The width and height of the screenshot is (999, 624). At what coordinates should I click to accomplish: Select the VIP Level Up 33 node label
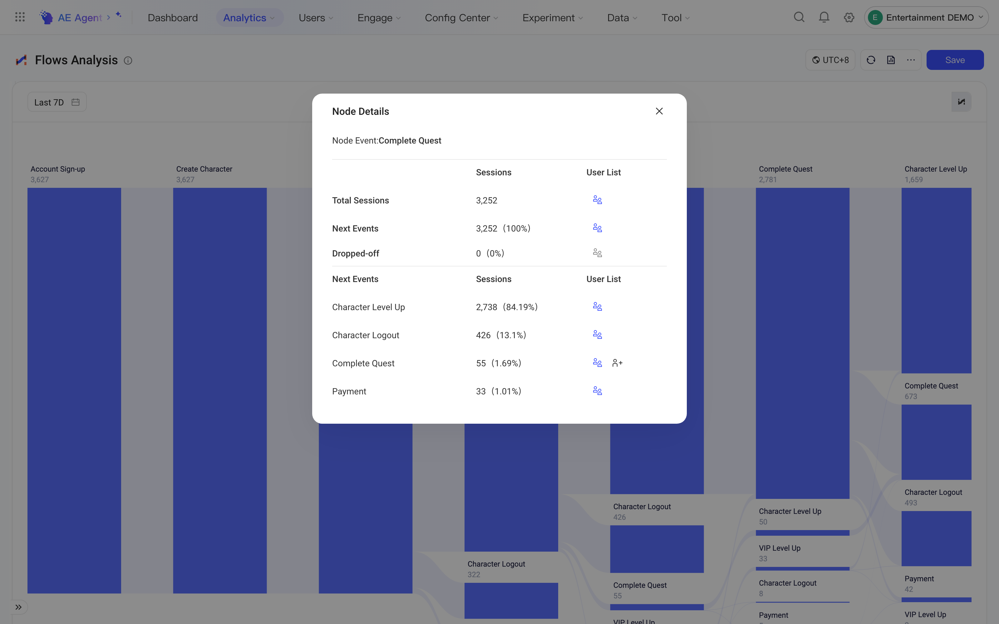click(x=780, y=553)
